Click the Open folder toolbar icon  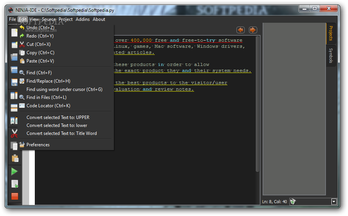coord(14,57)
